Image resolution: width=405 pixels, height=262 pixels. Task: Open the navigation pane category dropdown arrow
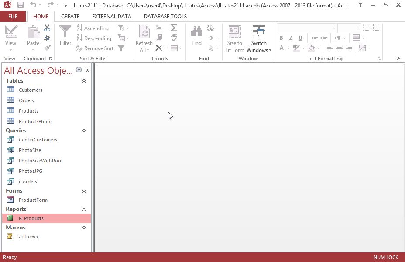tap(79, 70)
